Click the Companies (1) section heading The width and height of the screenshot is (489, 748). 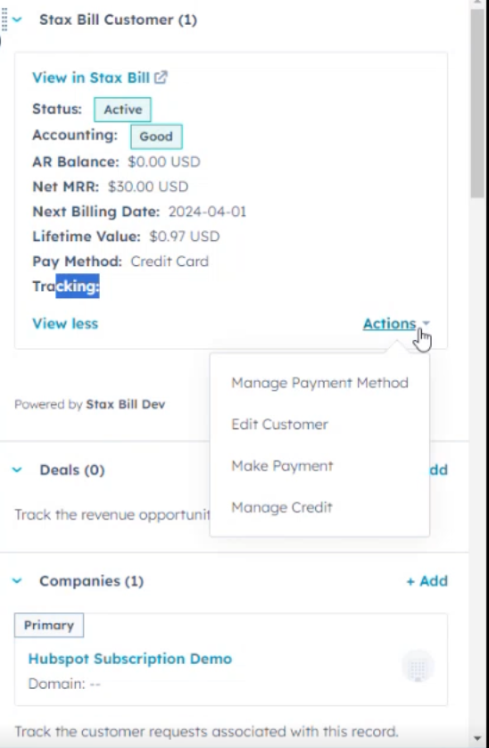click(x=92, y=581)
